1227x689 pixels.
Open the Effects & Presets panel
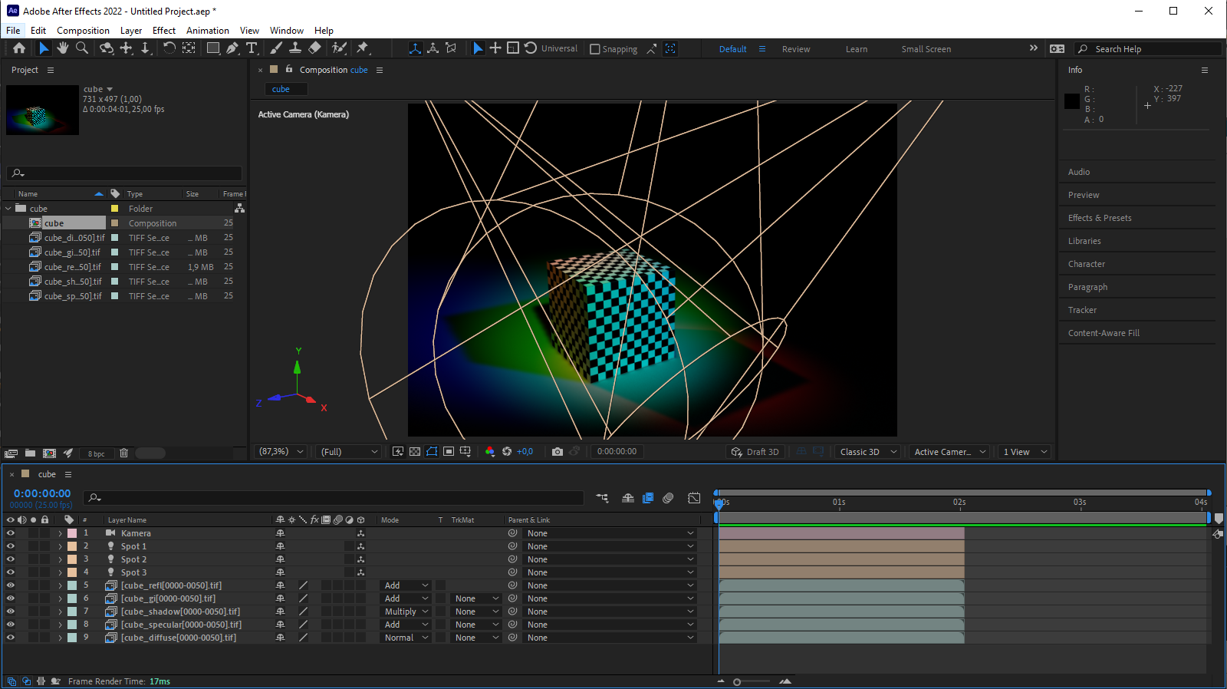click(1099, 218)
